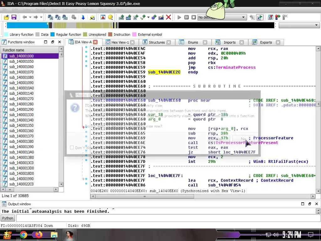Image resolution: width=321 pixels, height=241 pixels.
Task: Open a file with the folder icon
Action: (7, 17)
